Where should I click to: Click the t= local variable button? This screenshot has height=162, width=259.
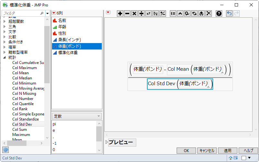[x=173, y=14]
